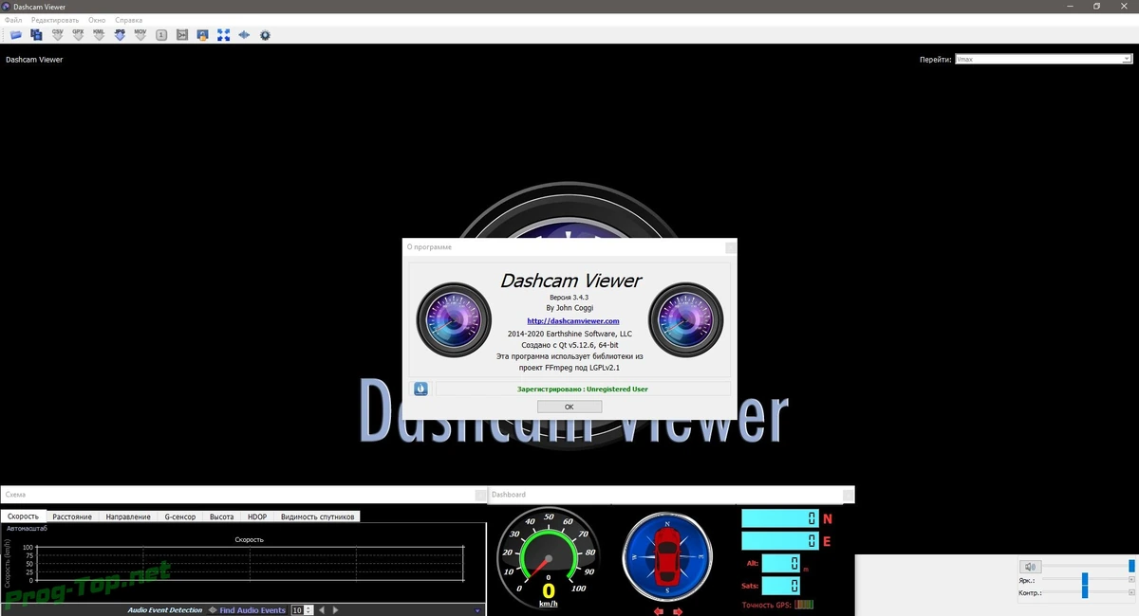1139x616 pixels.
Task: Open a video file via folder icon
Action: (x=16, y=35)
